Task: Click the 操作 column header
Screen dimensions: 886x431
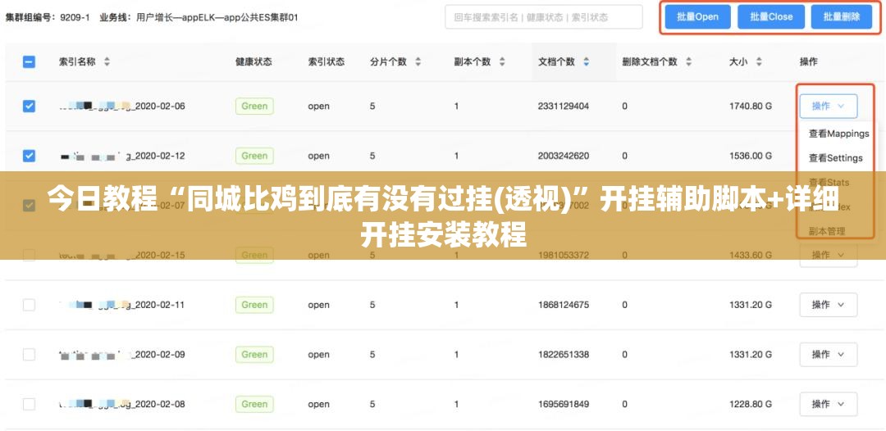Action: (809, 62)
